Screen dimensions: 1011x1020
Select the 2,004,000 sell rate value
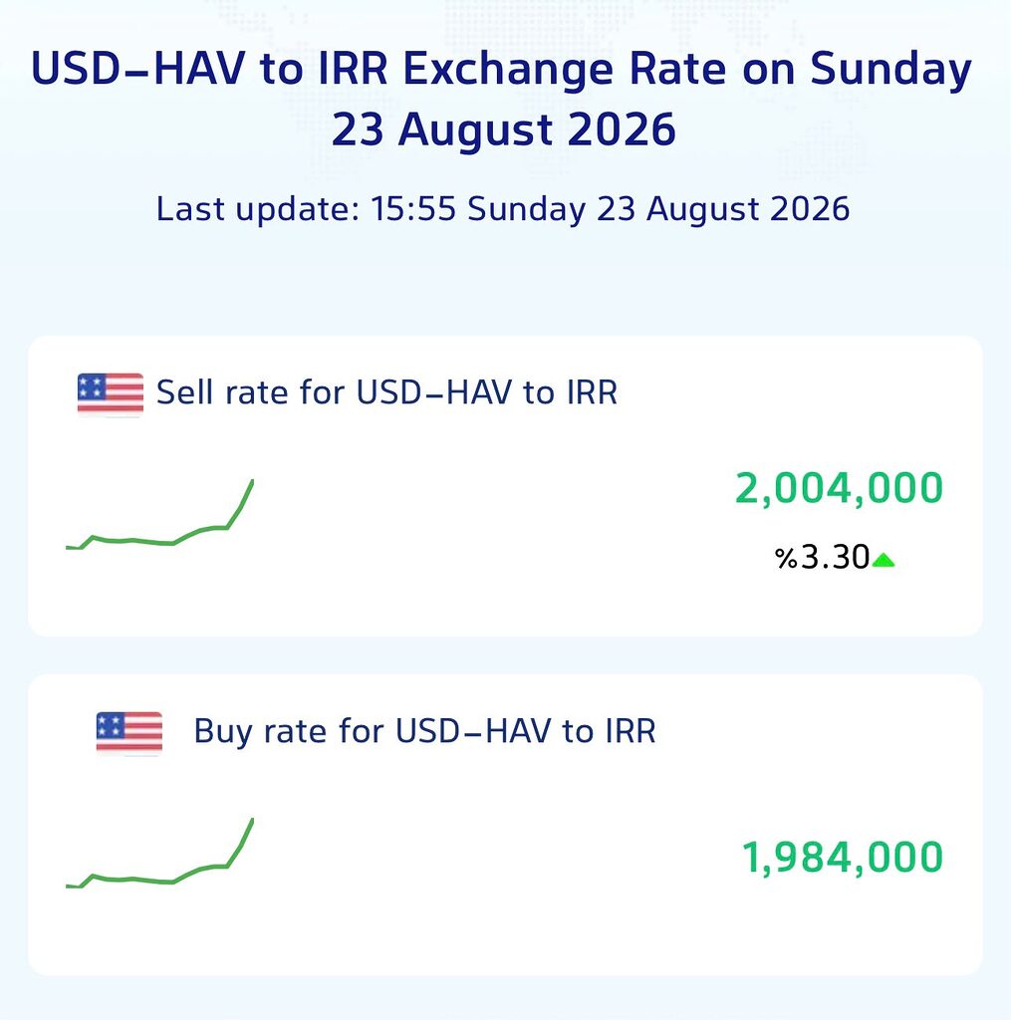click(839, 488)
